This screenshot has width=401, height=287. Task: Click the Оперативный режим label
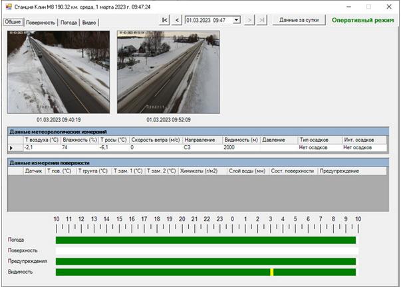pos(363,21)
